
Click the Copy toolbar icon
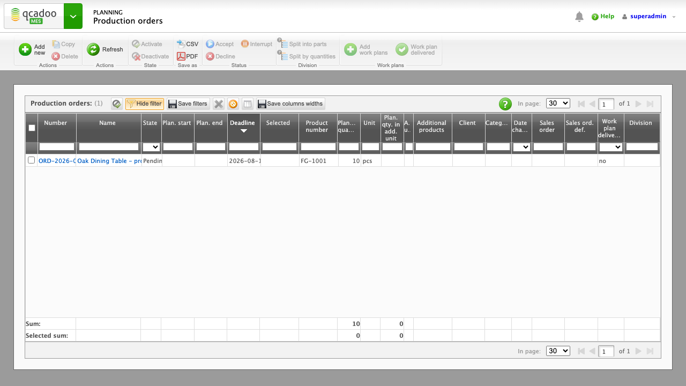56,44
